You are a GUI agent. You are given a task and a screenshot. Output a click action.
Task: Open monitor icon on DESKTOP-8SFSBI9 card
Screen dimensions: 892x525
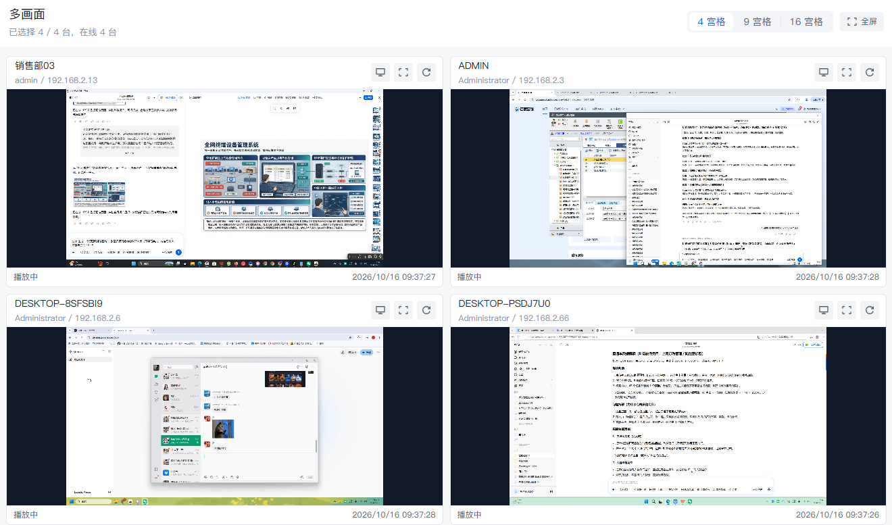(380, 310)
